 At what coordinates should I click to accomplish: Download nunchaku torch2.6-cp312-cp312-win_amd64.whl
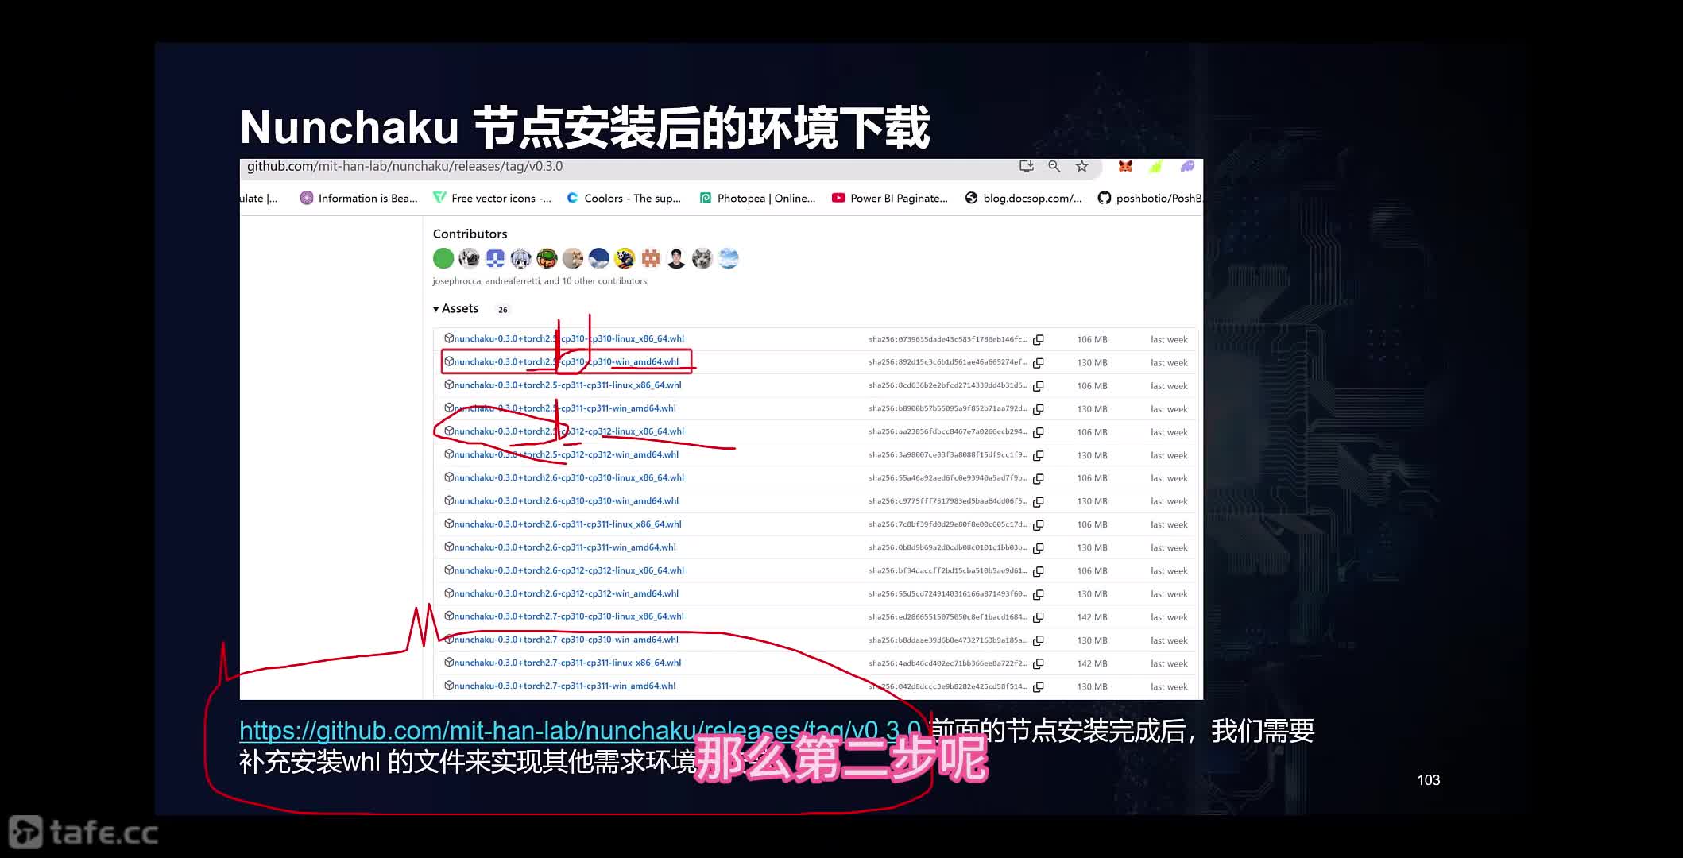pyautogui.click(x=567, y=593)
